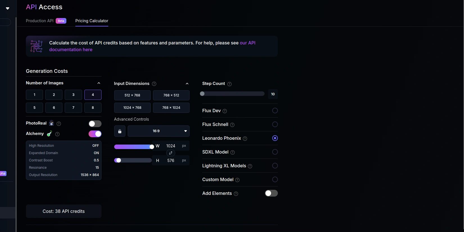464x232 pixels.
Task: Collapse the Input Dimensions section
Action: (187, 84)
